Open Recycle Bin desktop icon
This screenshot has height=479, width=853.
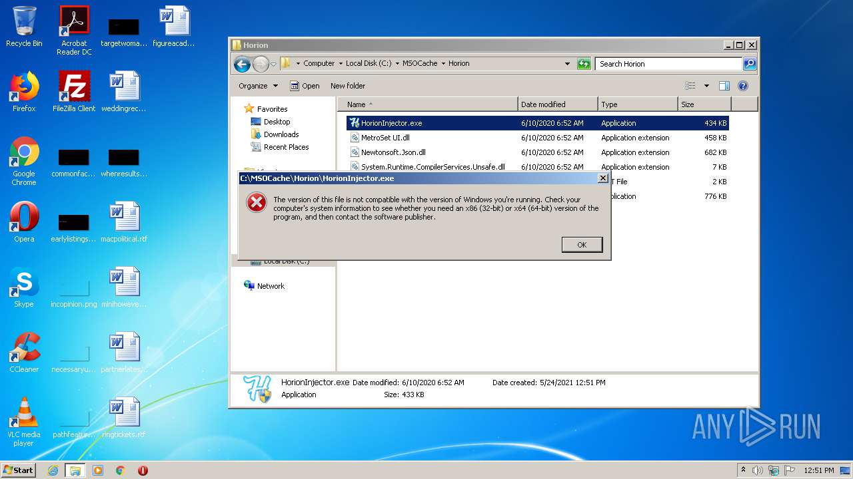(24, 27)
